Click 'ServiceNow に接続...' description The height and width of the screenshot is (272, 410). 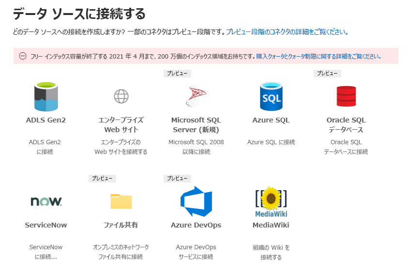coord(46,252)
